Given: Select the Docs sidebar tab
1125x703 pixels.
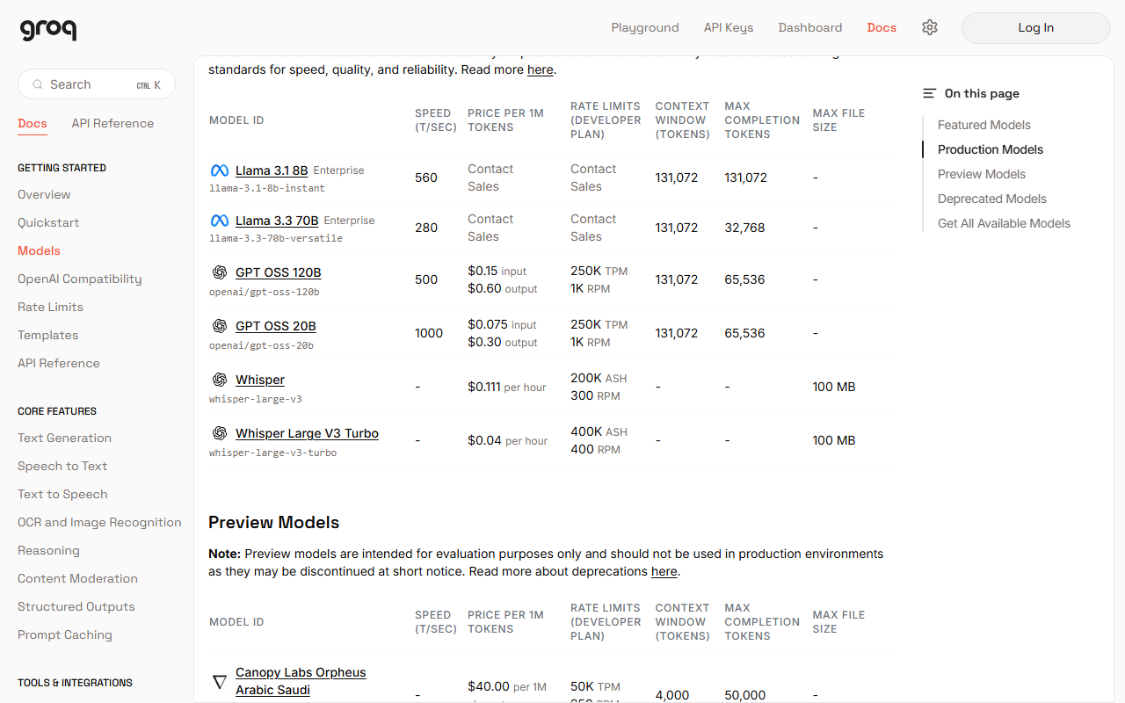Looking at the screenshot, I should (x=33, y=123).
